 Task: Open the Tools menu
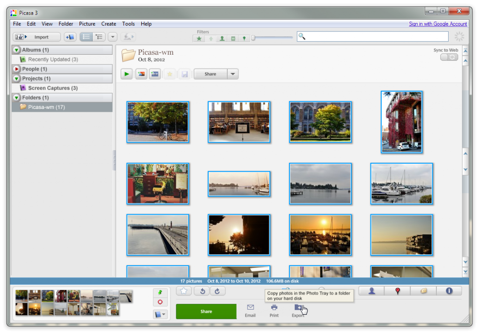128,24
